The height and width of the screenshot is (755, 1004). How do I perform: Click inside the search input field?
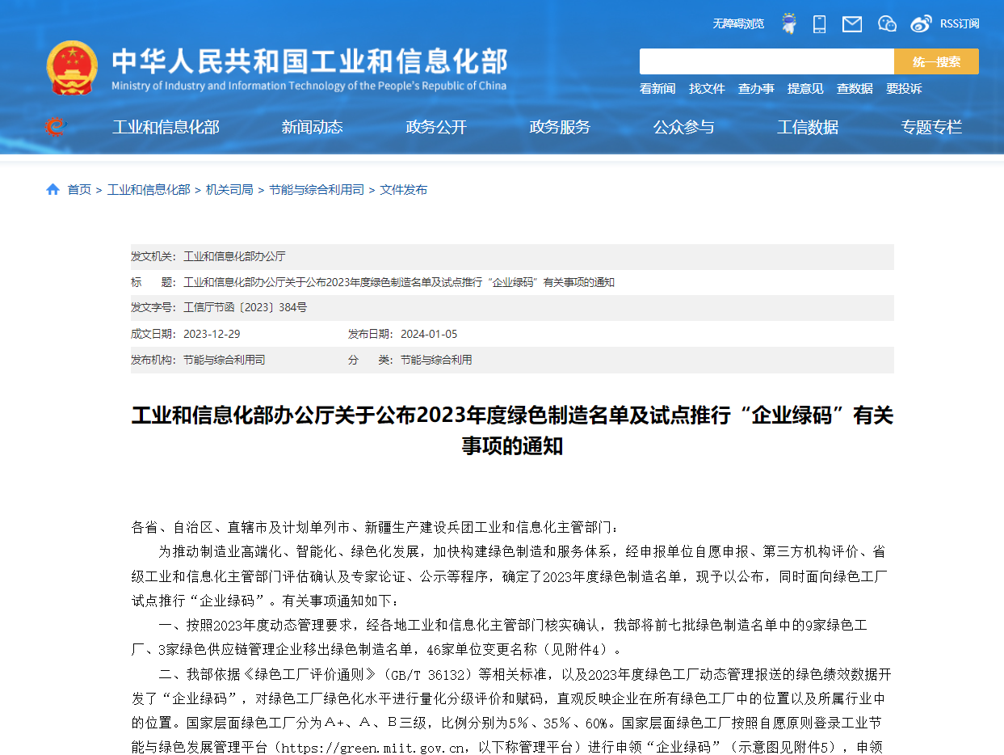[x=766, y=61]
